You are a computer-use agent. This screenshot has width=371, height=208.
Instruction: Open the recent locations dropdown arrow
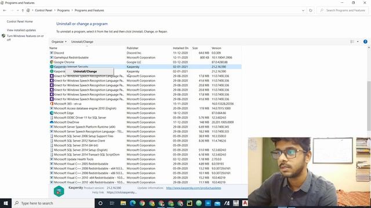(x=17, y=10)
